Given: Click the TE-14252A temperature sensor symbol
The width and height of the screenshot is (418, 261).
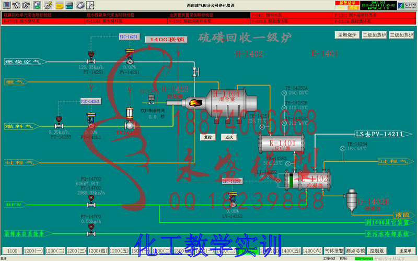Looking at the screenshot, I should tap(284, 93).
